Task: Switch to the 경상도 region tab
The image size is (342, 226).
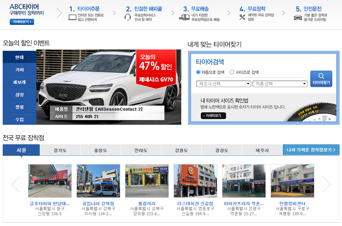Action: point(222,150)
